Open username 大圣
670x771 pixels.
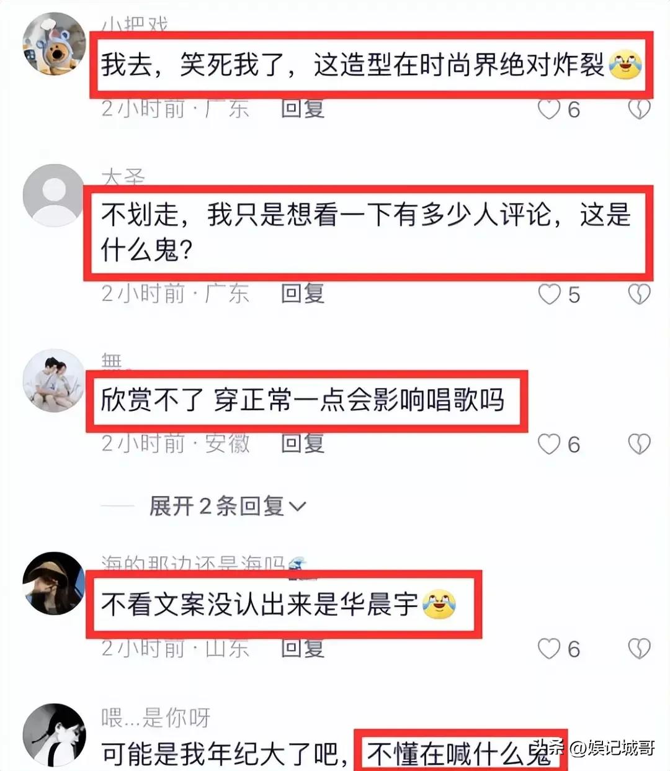[123, 178]
